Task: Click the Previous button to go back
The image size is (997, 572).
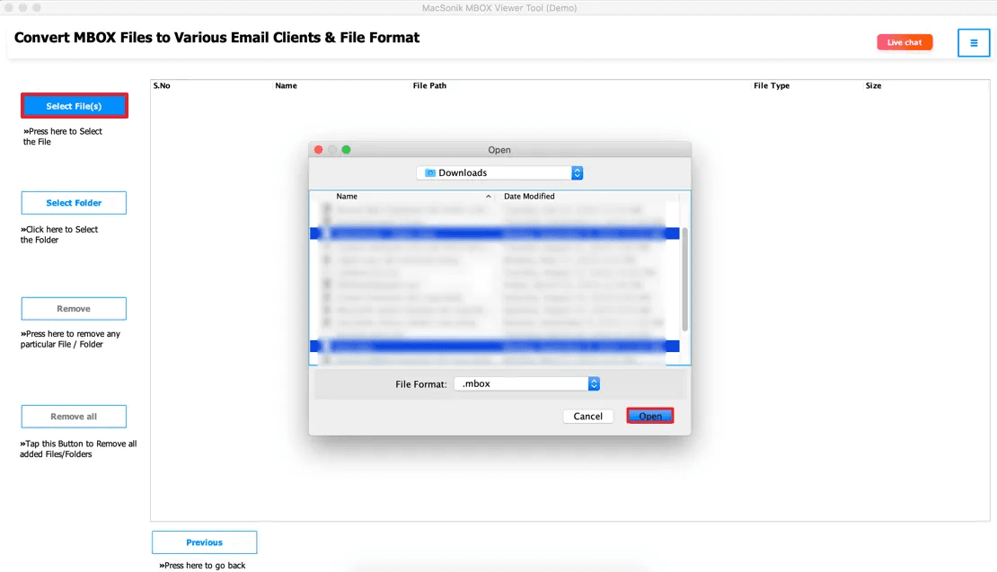Action: pyautogui.click(x=204, y=541)
